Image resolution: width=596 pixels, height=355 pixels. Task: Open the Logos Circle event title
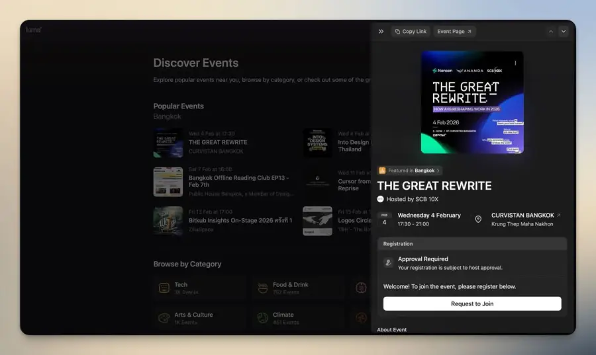pos(354,220)
